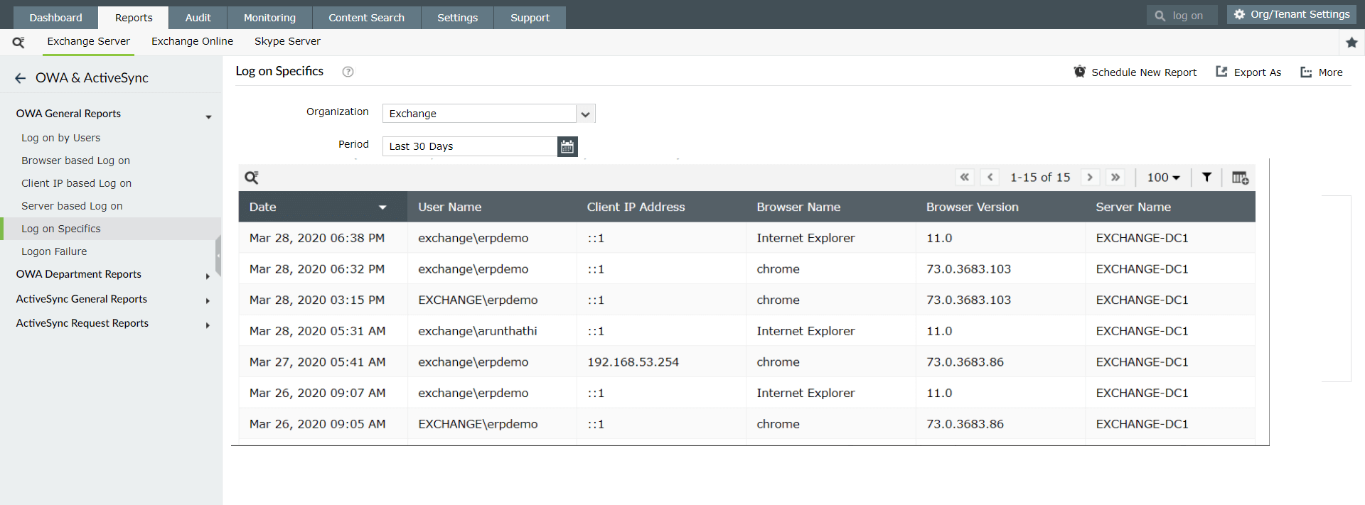Click the add/remove columns icon
This screenshot has height=505, width=1365.
(x=1240, y=178)
